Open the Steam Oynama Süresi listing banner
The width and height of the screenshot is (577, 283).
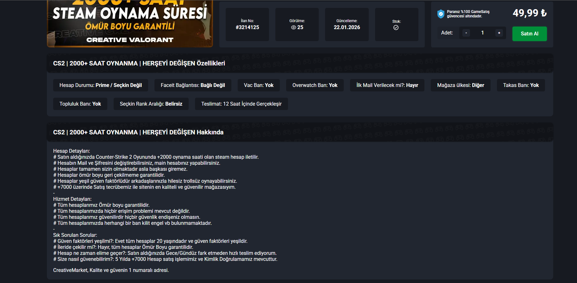point(130,23)
